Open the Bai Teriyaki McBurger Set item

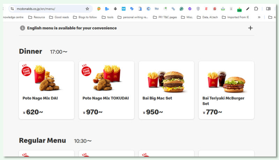226,90
